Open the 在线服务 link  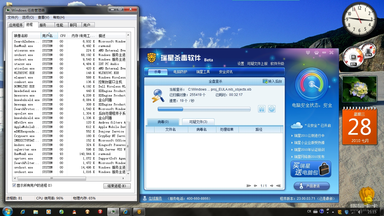click(155, 198)
